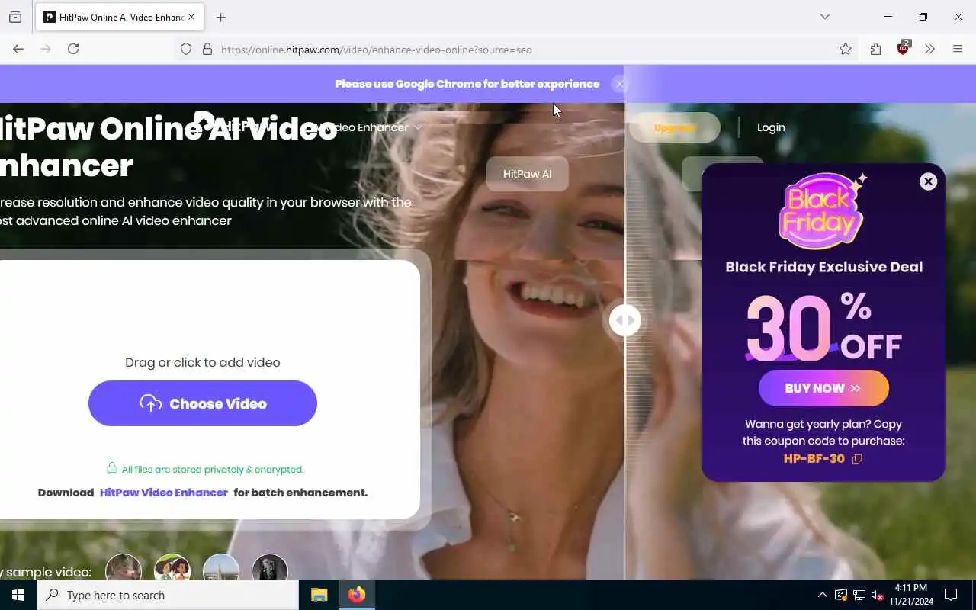Image resolution: width=976 pixels, height=610 pixels.
Task: Open the Windows Start menu
Action: click(18, 595)
